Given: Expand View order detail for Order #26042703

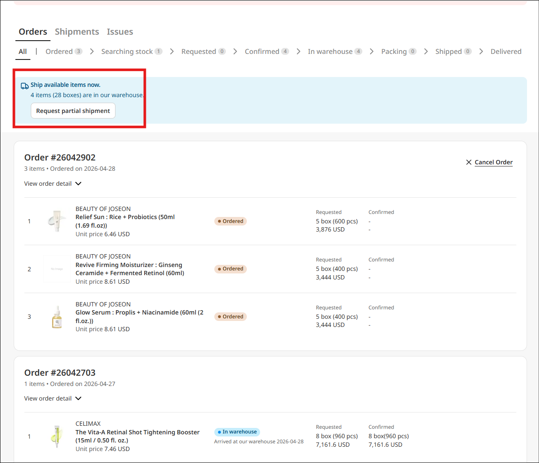Looking at the screenshot, I should click(x=53, y=398).
